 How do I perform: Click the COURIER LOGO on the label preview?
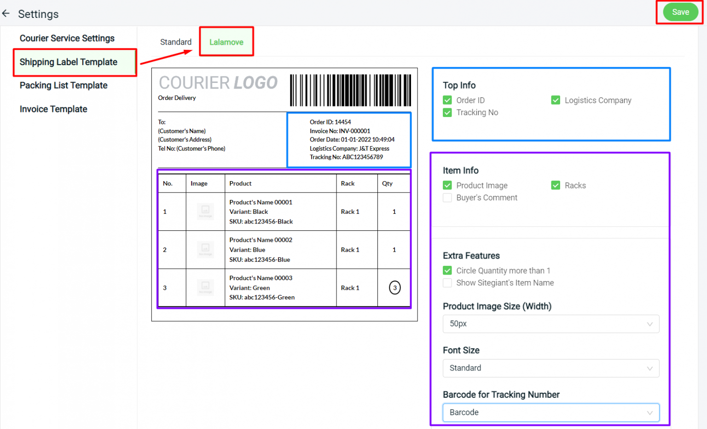(218, 82)
